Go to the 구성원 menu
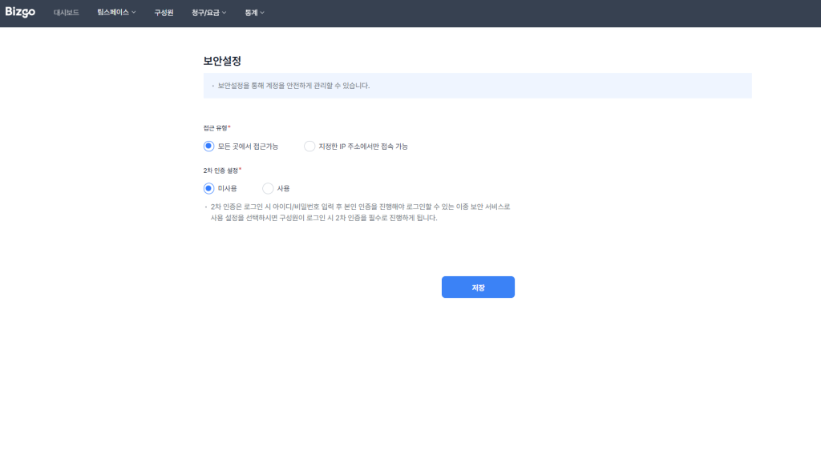The height and width of the screenshot is (450, 821). [164, 13]
